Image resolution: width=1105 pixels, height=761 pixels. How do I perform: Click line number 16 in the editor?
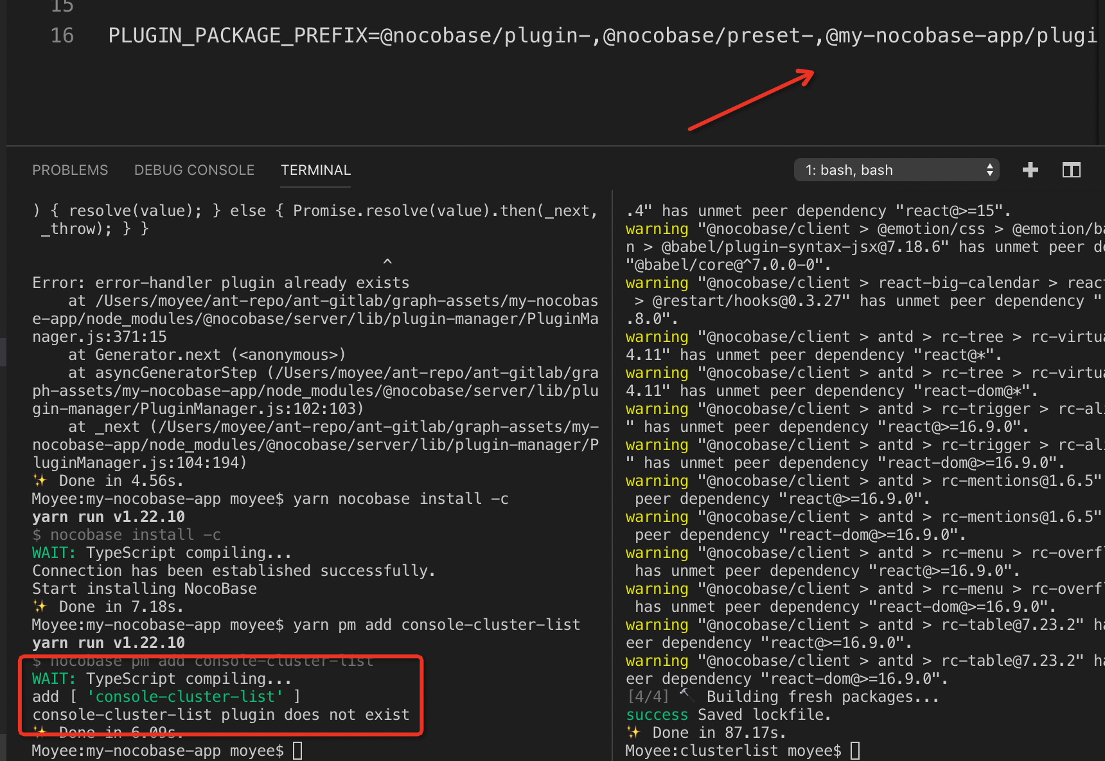[62, 35]
